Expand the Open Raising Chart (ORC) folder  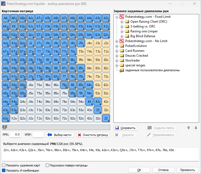(x=122, y=22)
